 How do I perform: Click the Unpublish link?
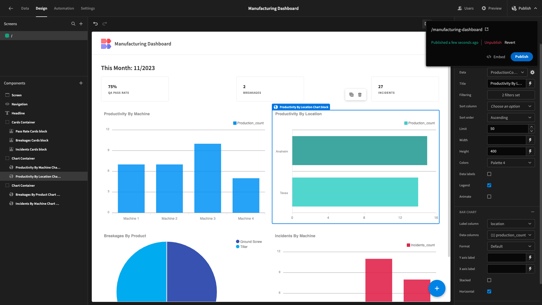pos(493,43)
